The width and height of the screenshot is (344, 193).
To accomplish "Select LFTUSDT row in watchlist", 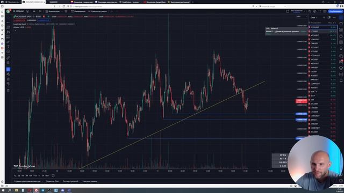I will (x=322, y=31).
